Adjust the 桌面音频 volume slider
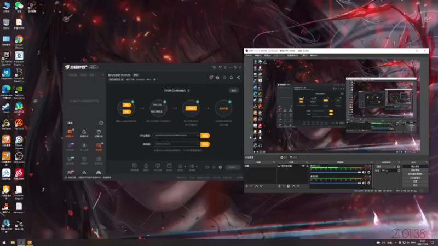The height and width of the screenshot is (246, 438). coord(336,183)
